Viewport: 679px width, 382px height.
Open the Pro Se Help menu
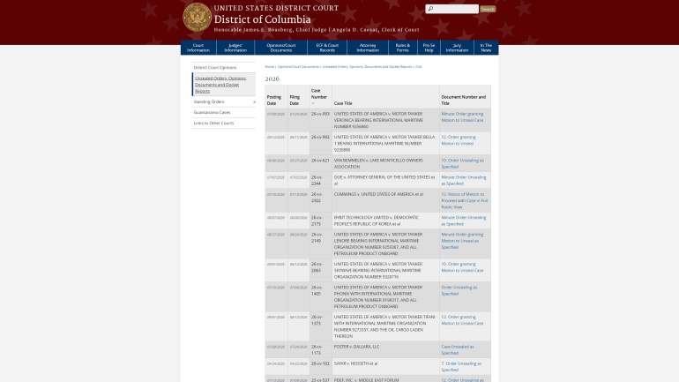pos(429,48)
